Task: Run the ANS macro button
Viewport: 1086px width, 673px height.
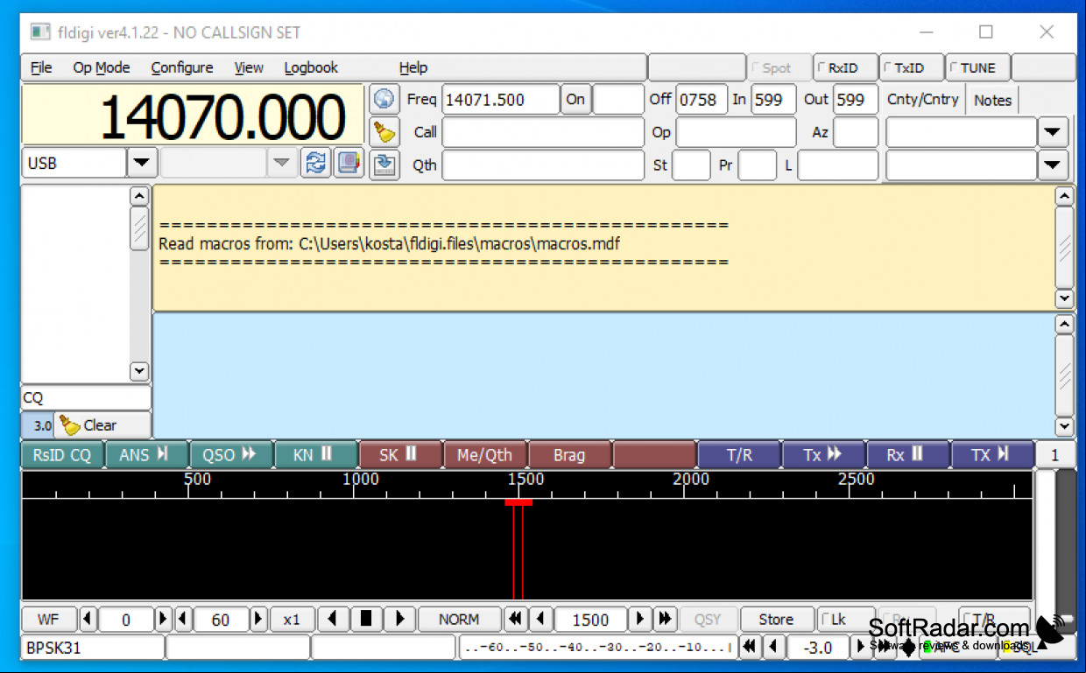Action: coord(146,455)
